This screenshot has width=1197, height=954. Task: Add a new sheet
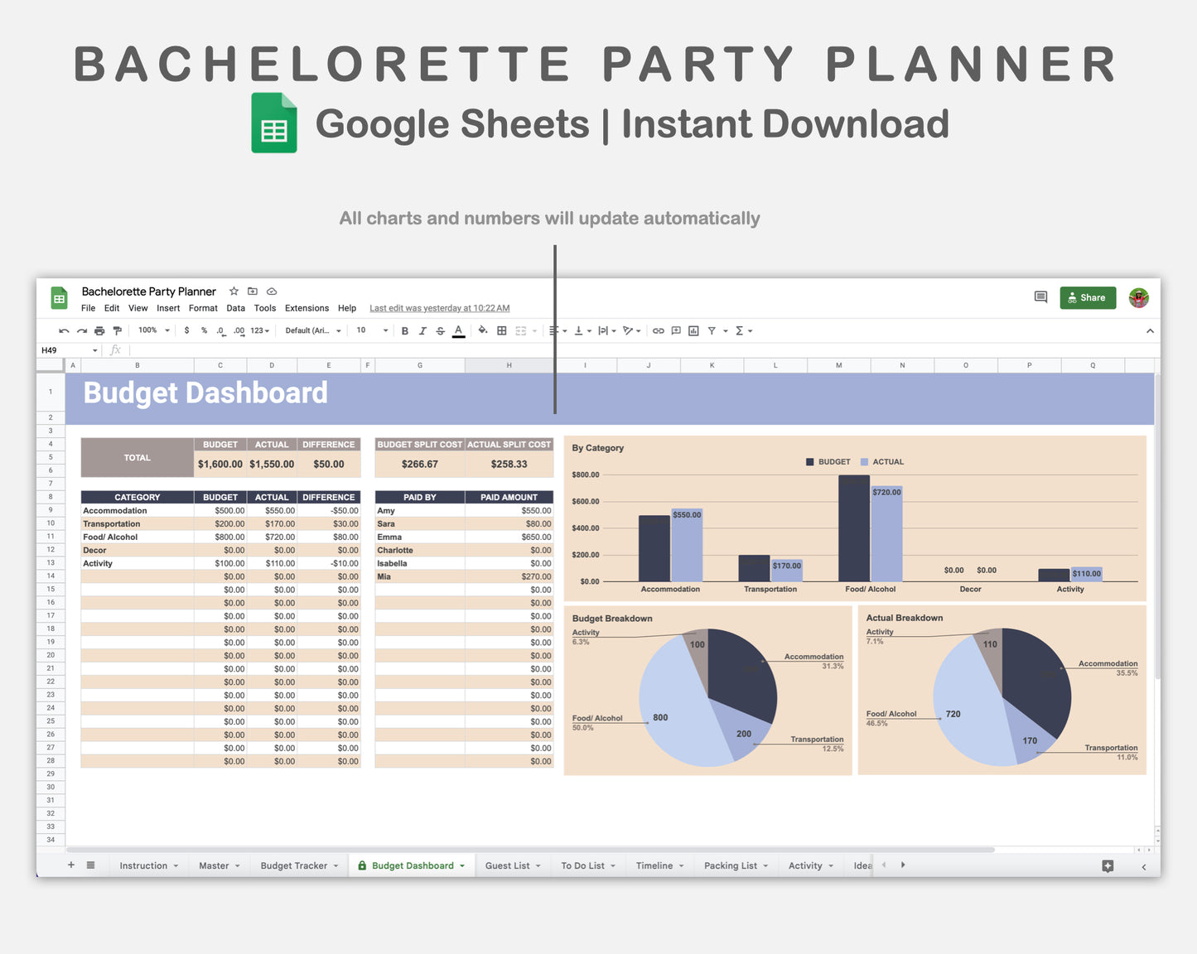point(70,865)
